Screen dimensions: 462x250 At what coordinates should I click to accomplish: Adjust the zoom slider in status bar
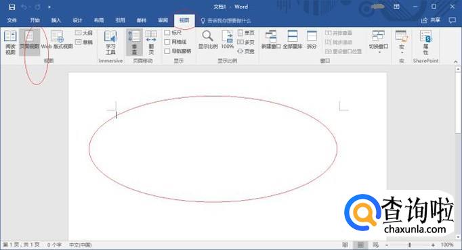tap(410, 245)
